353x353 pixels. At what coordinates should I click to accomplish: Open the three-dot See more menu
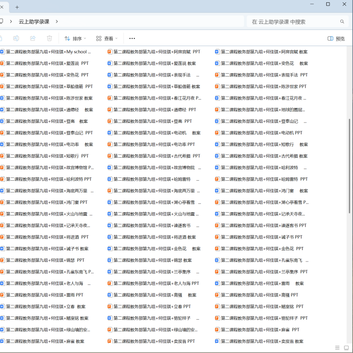click(x=132, y=38)
